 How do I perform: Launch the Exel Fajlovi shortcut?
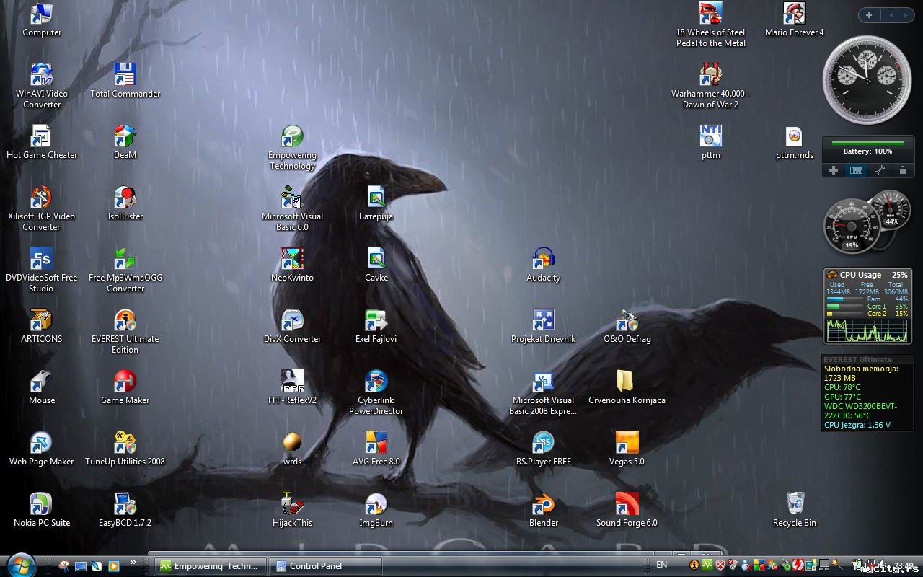[376, 326]
